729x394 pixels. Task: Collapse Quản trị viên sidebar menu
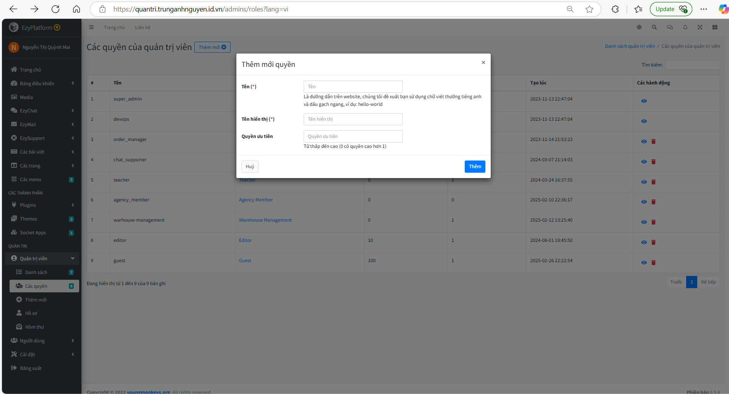click(42, 259)
